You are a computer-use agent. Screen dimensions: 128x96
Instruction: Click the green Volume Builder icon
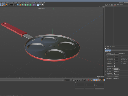click(x=30, y=5)
